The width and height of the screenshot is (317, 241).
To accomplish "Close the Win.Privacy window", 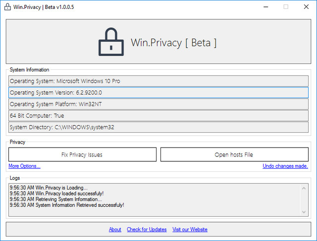I will tap(307, 7).
